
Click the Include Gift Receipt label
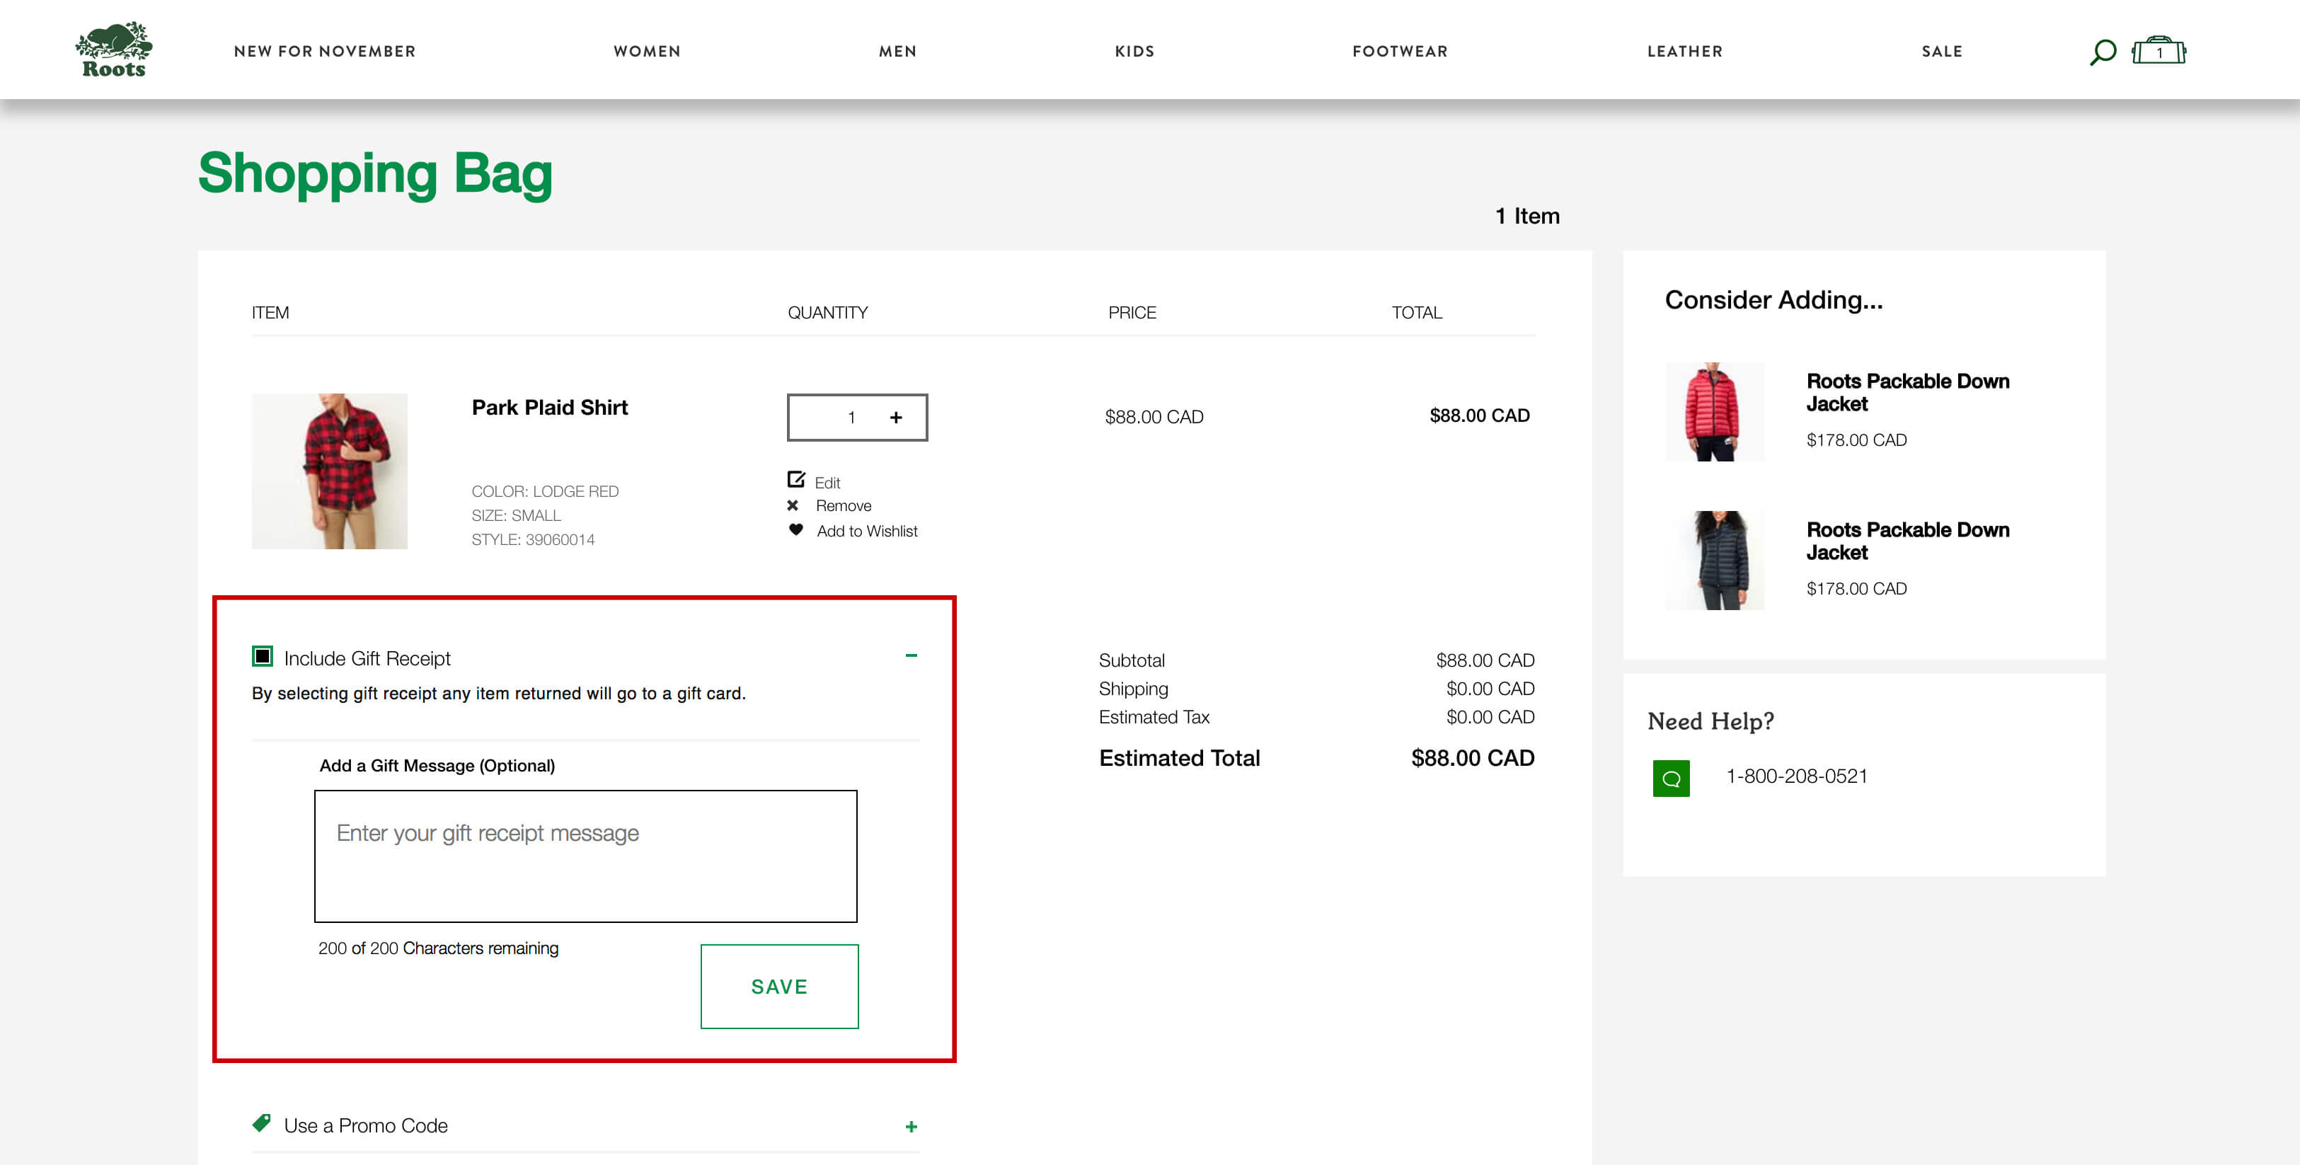[x=367, y=659]
